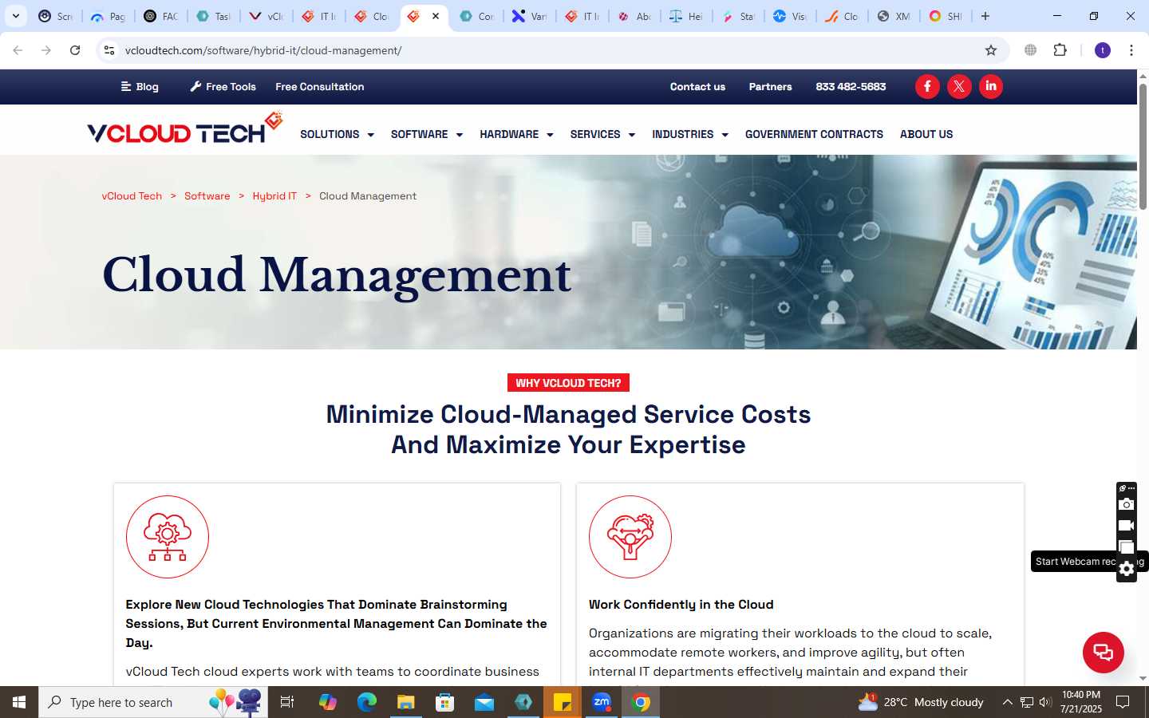Open Task View on the taskbar

[287, 702]
